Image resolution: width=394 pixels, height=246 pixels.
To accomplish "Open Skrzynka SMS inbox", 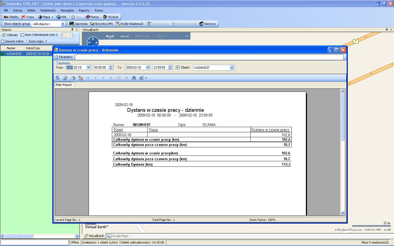I will click(x=101, y=24).
